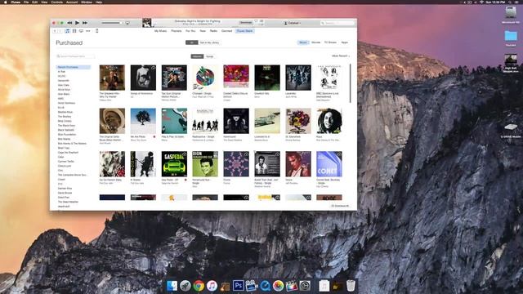Open iTunes from the Dock

coord(212,286)
